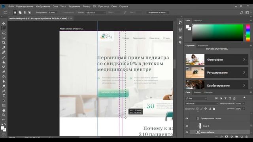Click the New selection mode button
The height and width of the screenshot is (142, 253).
point(15,13)
